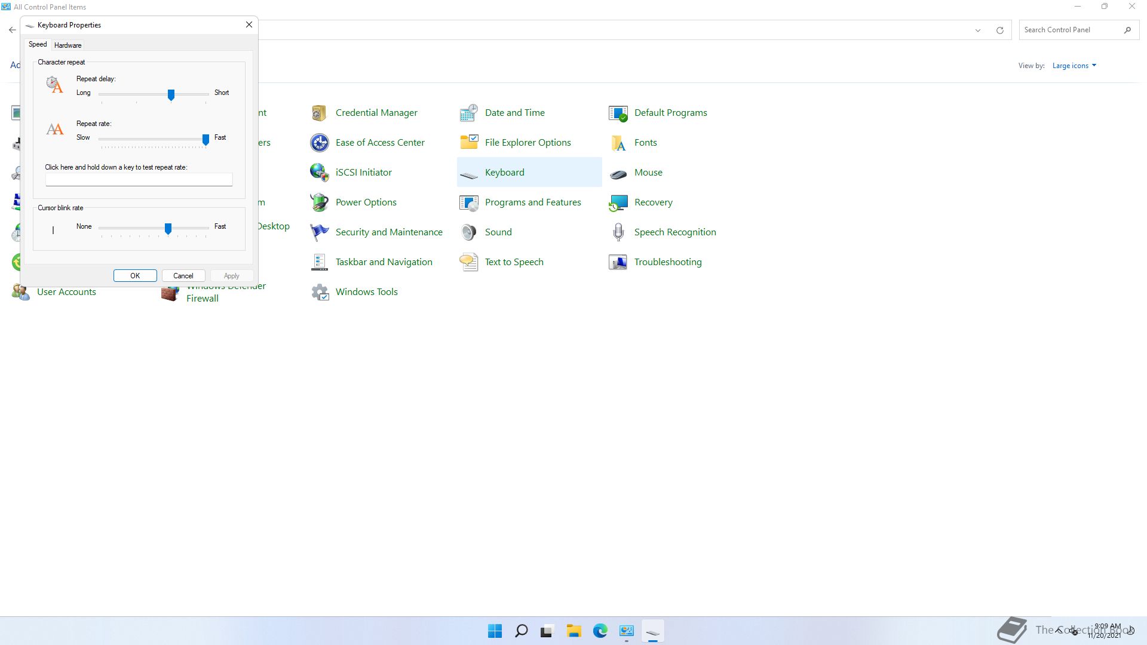1147x645 pixels.
Task: Open the Windows Tools gear icon
Action: pyautogui.click(x=319, y=292)
